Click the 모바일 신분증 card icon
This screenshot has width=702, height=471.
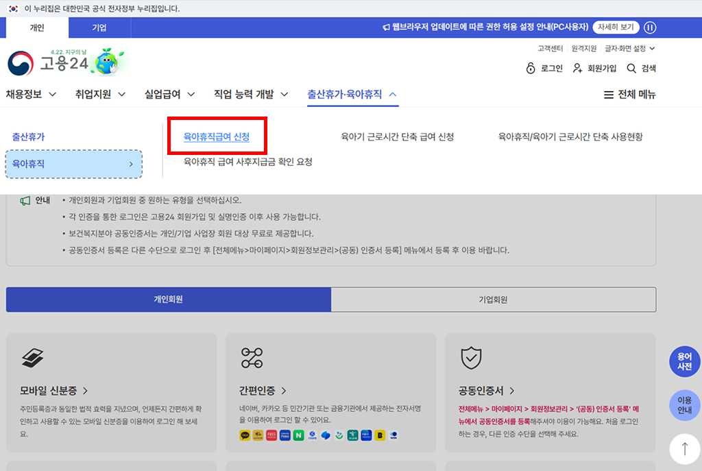[x=32, y=358]
